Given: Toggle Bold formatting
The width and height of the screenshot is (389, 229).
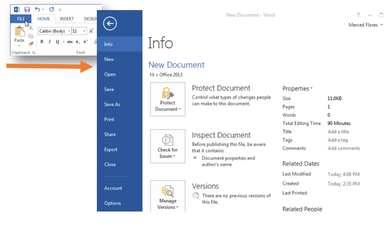Looking at the screenshot, I should (x=42, y=42).
